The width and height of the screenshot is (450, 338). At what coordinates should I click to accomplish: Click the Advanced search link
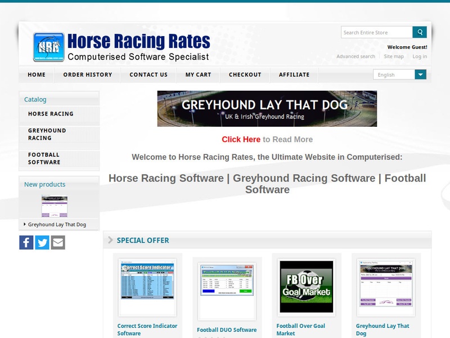click(x=355, y=56)
